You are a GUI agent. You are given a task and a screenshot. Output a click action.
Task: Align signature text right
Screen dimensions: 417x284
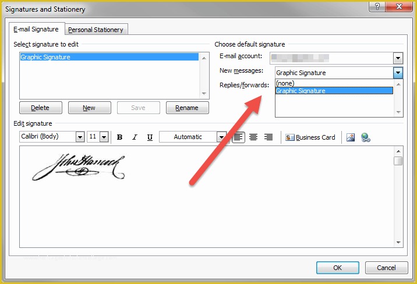(268, 137)
